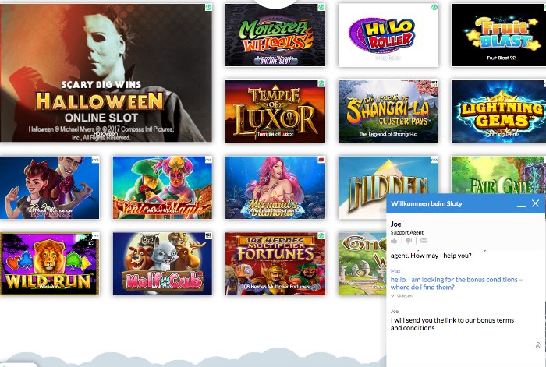Open the Temple of Luxor slot

(x=275, y=111)
